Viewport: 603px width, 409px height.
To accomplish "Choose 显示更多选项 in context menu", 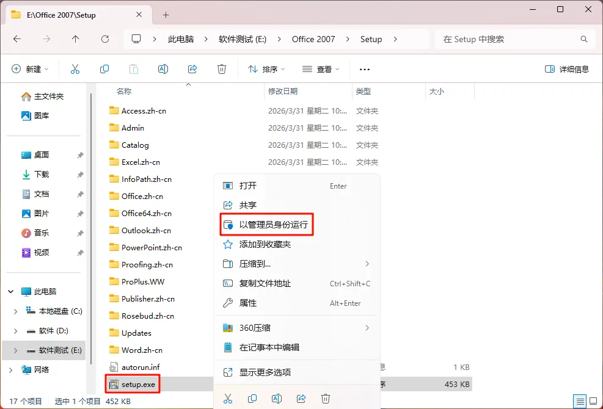I will (x=296, y=372).
